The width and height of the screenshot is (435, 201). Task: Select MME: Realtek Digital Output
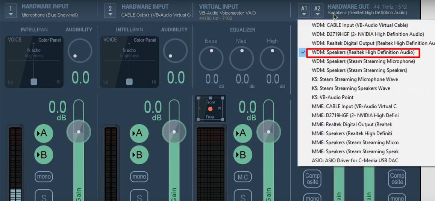point(366,124)
